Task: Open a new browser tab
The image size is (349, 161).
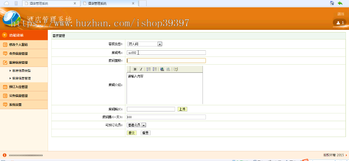Action: [x=143, y=3]
